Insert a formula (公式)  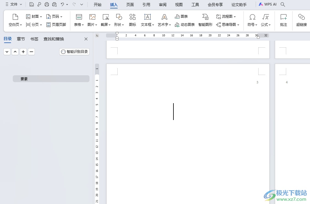[266, 20]
